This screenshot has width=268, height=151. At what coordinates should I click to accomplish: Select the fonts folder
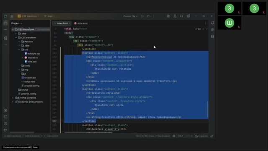(26, 66)
